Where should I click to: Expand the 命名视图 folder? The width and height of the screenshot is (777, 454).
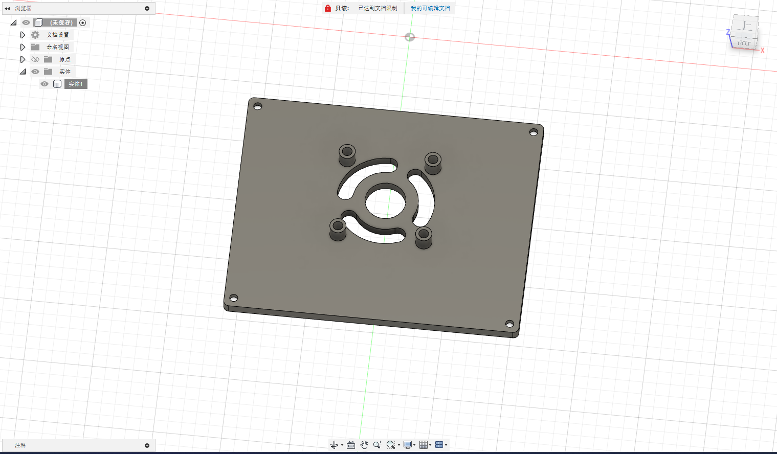23,47
